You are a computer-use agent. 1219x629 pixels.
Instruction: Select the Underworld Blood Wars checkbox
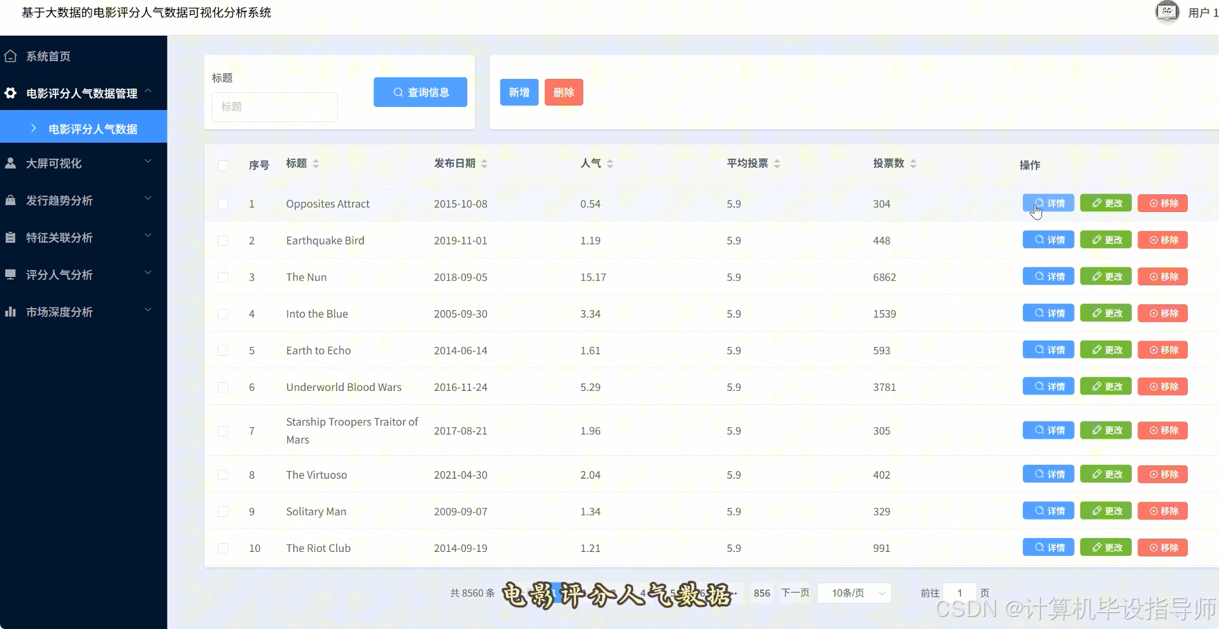click(x=223, y=387)
